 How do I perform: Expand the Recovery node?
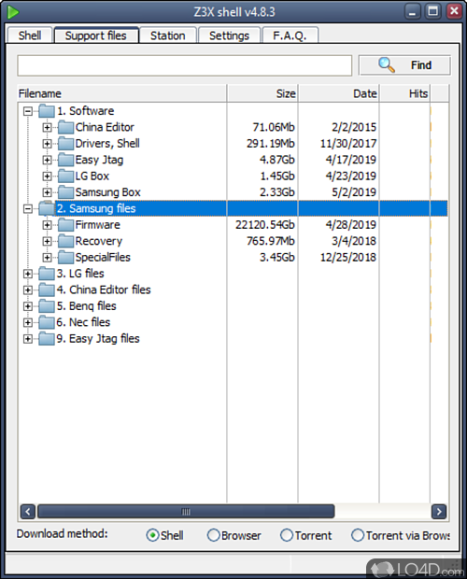point(47,241)
